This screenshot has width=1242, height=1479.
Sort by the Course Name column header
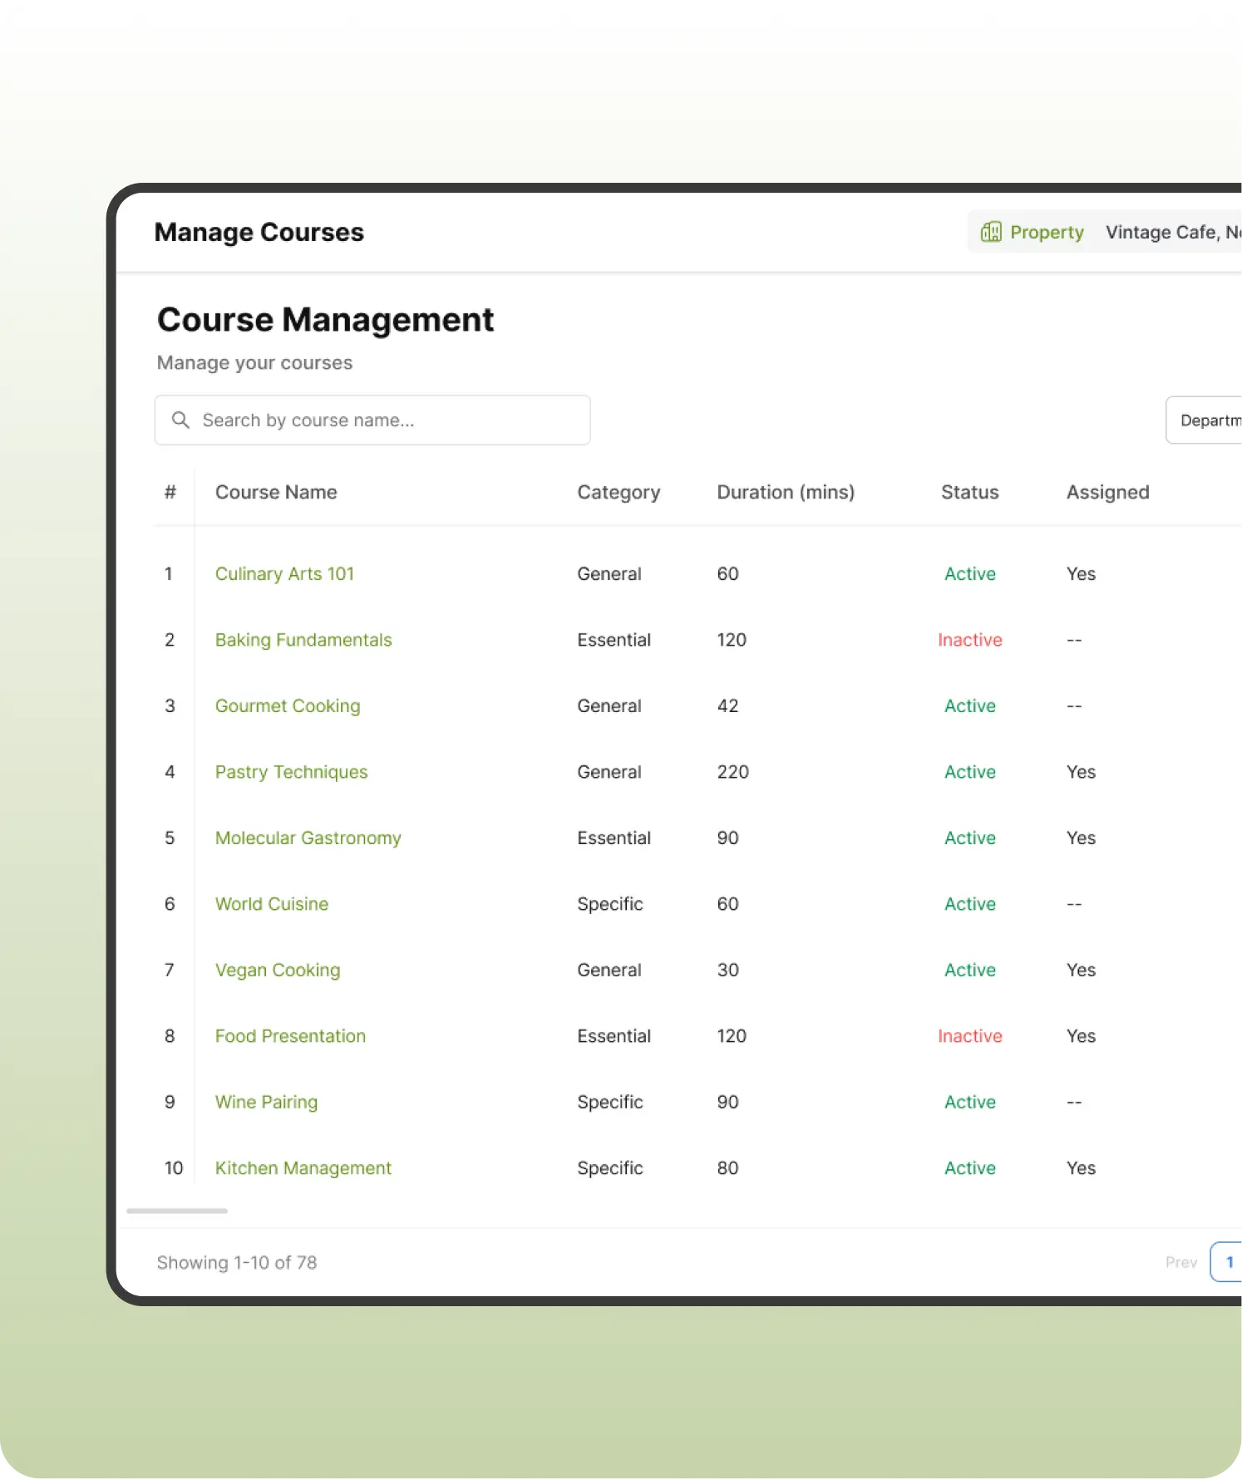pos(276,492)
